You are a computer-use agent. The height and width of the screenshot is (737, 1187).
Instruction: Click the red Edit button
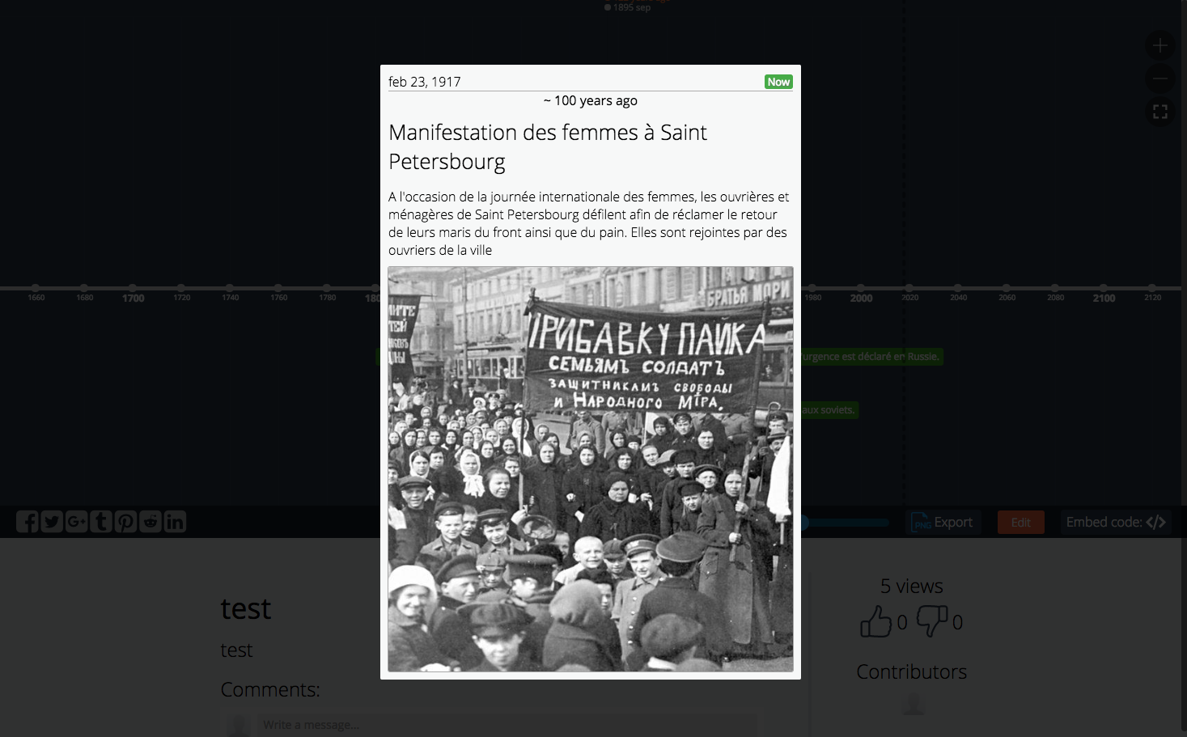(1021, 522)
